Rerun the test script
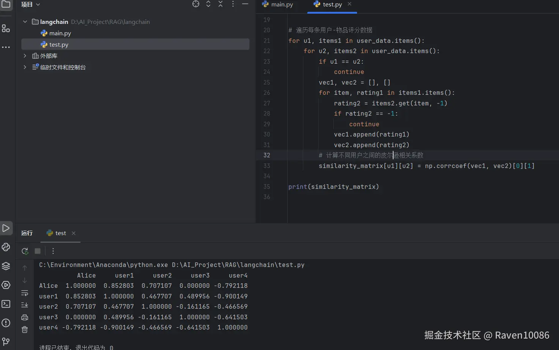 pyautogui.click(x=25, y=251)
